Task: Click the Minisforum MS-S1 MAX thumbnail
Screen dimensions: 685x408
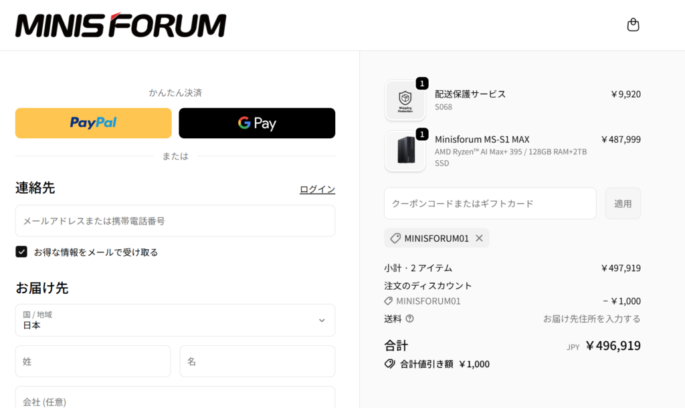Action: pyautogui.click(x=405, y=151)
